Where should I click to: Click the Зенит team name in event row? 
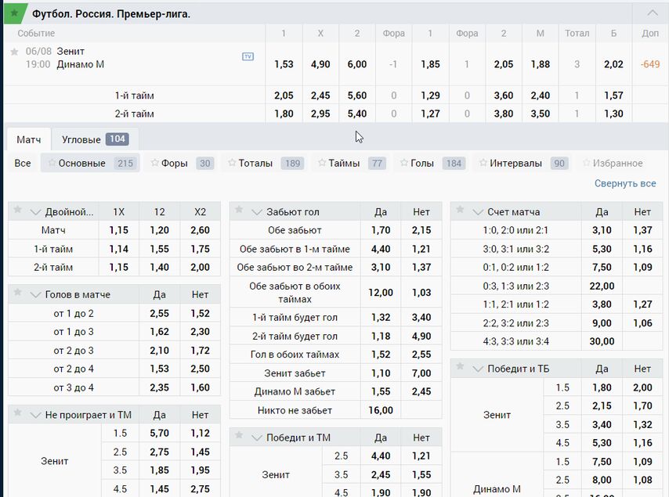71,51
